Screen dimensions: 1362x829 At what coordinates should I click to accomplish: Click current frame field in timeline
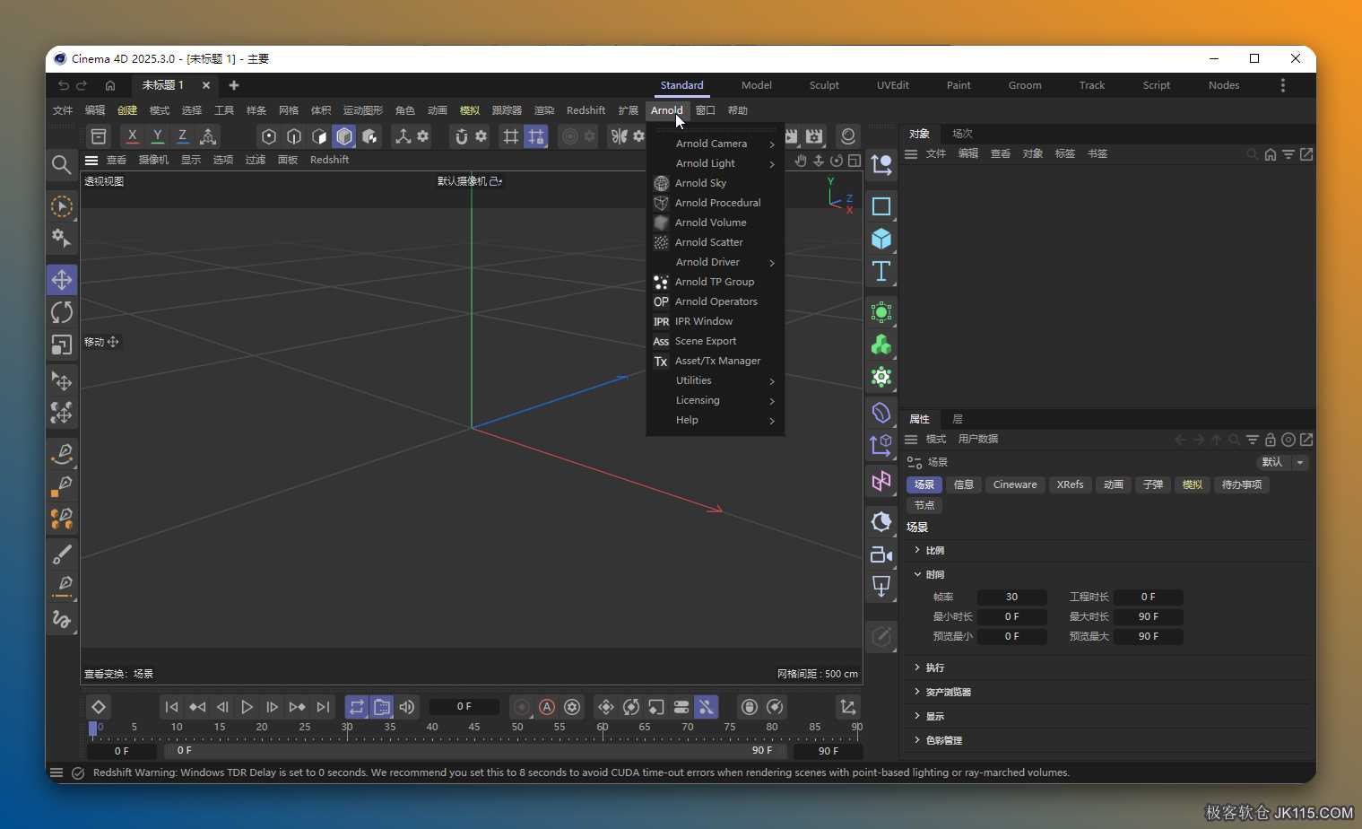464,707
